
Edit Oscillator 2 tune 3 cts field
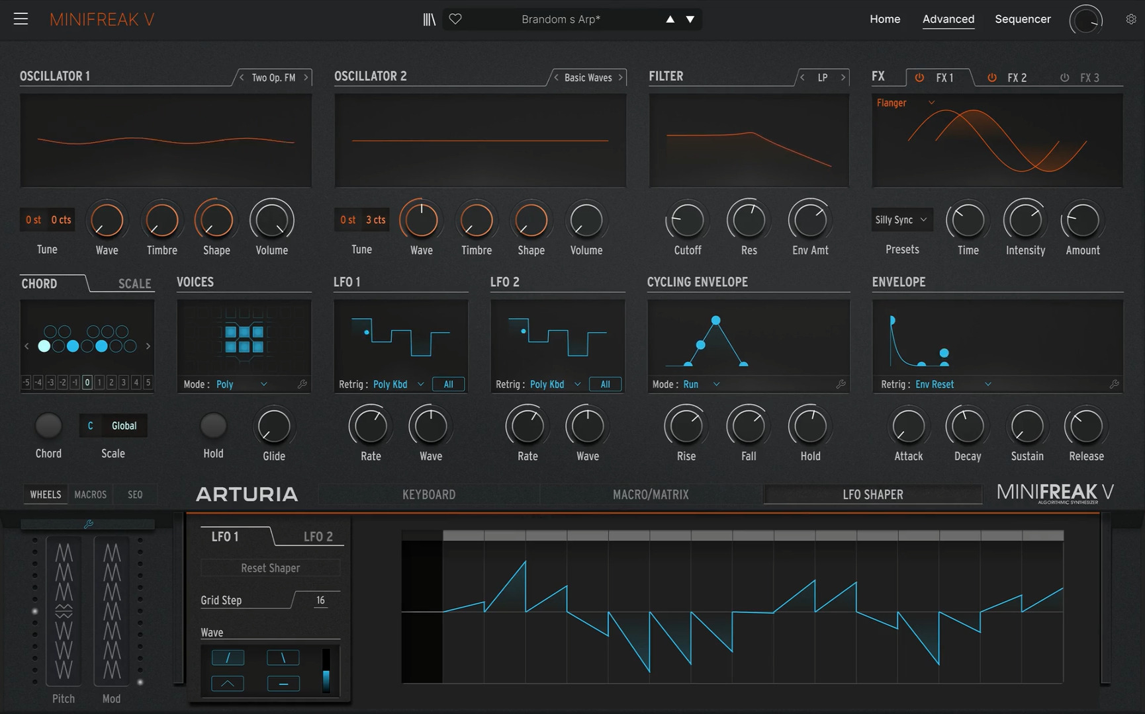click(x=375, y=220)
